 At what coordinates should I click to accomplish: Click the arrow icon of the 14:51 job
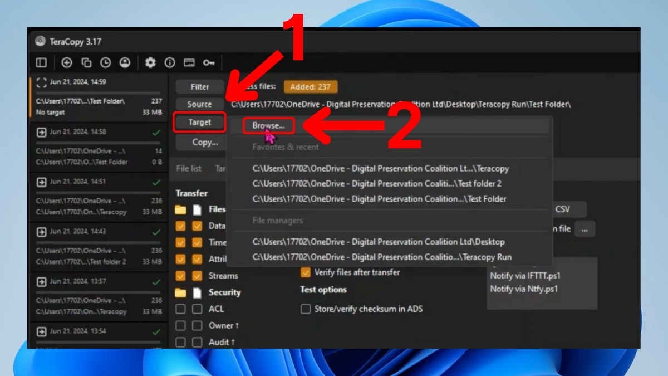tap(41, 182)
